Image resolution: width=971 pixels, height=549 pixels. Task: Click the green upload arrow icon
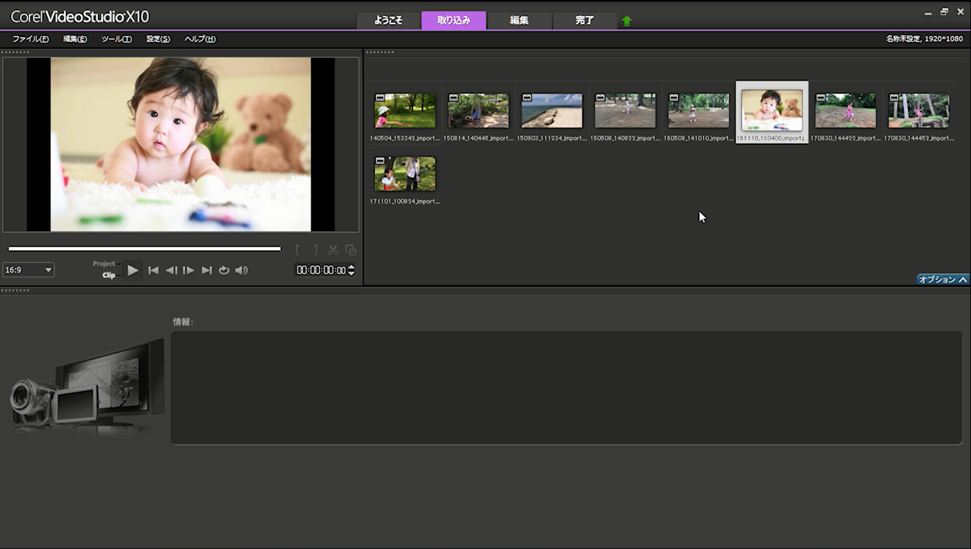627,21
